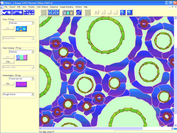Open the Color Scheme menu
Image resolution: width=177 pixels, height=133 pixels.
[42, 7]
